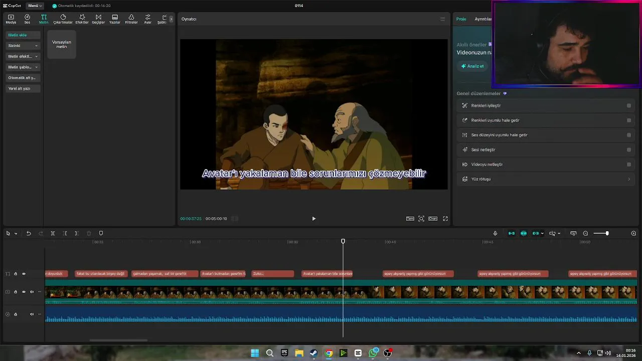Select Metin ekle in the sidebar

(23, 35)
